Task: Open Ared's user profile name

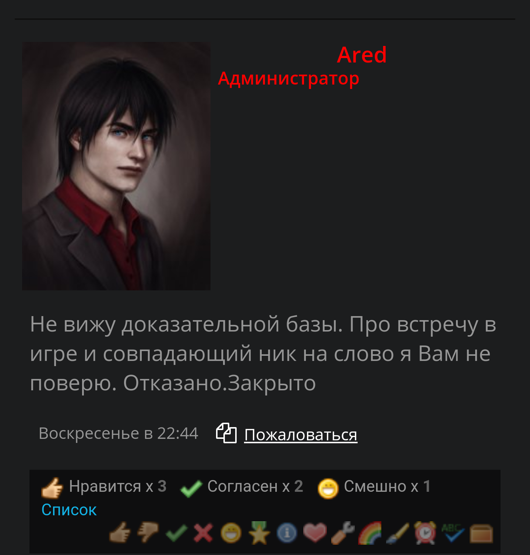Action: (362, 55)
